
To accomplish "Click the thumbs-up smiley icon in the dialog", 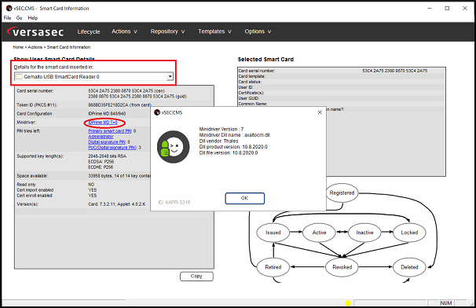I will click(x=173, y=147).
